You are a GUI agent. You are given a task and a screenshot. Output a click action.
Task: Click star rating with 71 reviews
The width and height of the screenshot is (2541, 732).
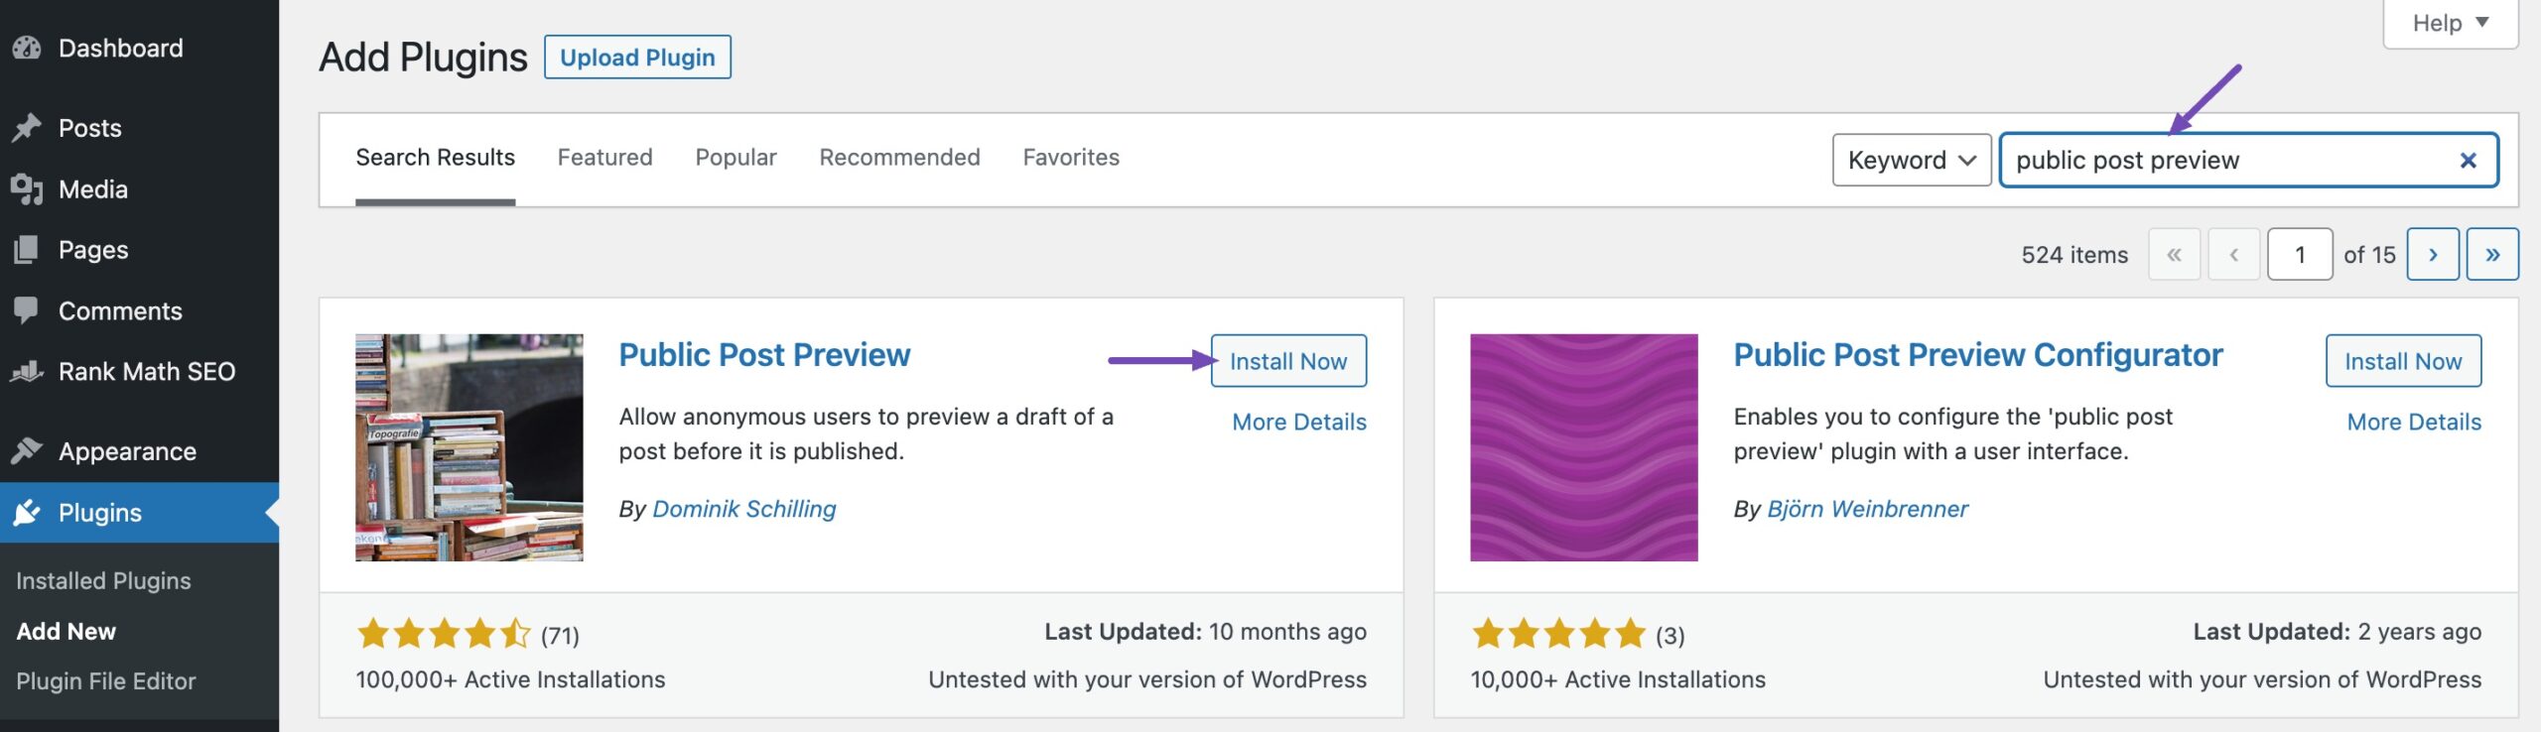[x=444, y=633]
